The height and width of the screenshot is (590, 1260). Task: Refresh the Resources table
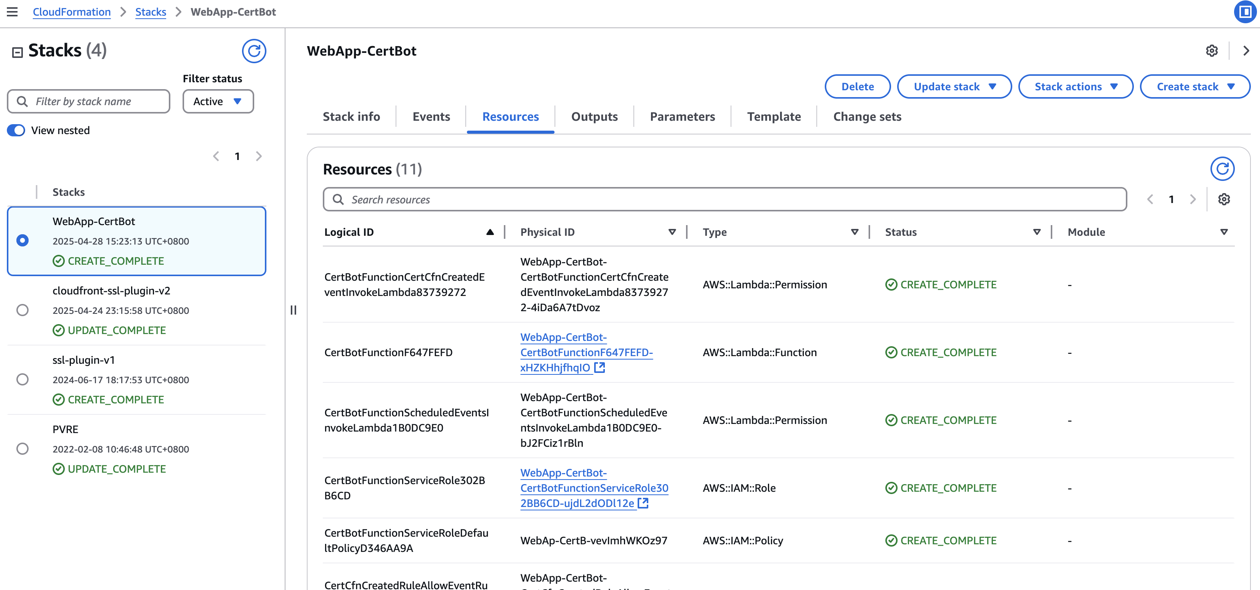pos(1222,169)
